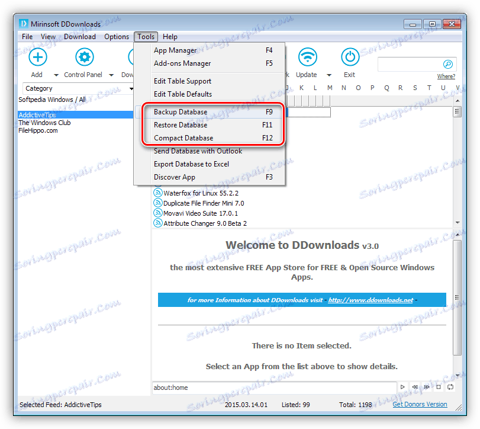
Task: Filter apps by letter P
Action: point(372,88)
